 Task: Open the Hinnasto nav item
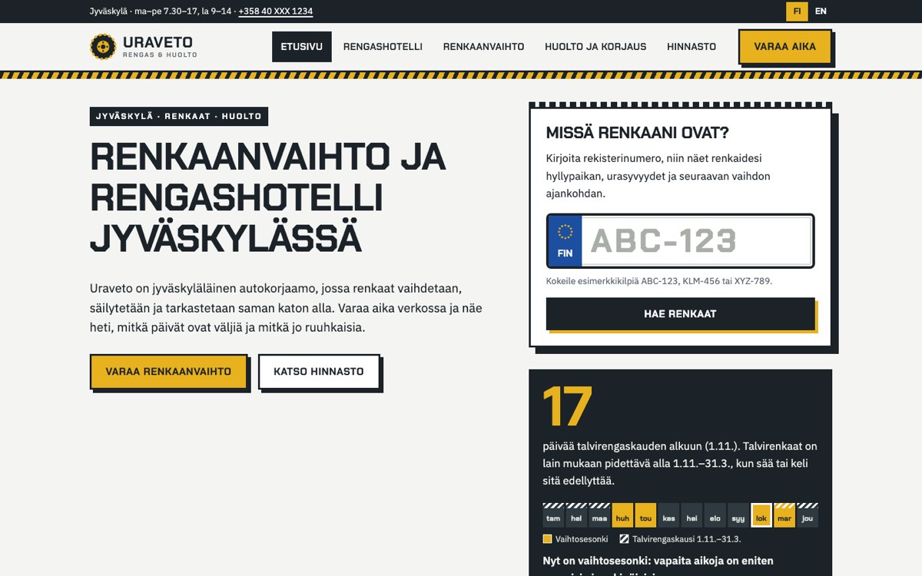coord(691,47)
